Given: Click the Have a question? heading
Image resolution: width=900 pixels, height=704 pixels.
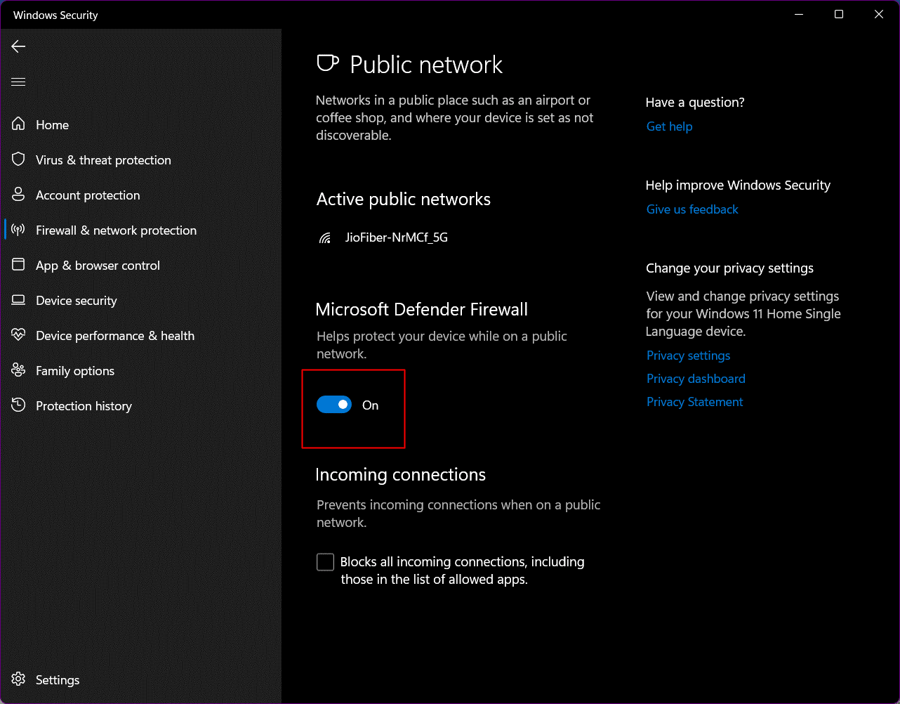Looking at the screenshot, I should pos(695,103).
